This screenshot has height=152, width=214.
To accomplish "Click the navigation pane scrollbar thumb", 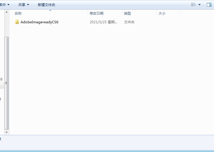I will [7, 83].
